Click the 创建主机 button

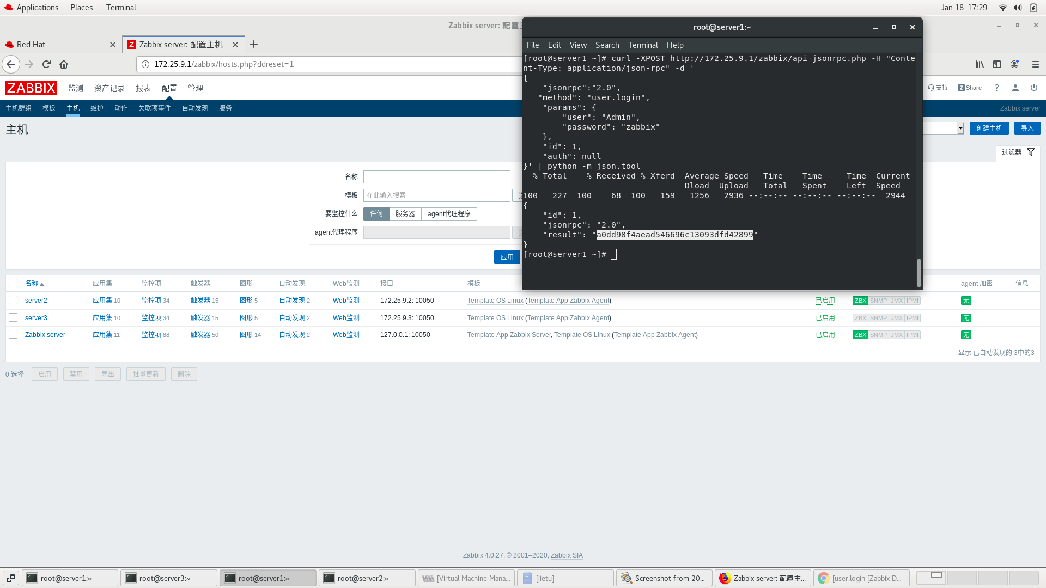pos(989,128)
